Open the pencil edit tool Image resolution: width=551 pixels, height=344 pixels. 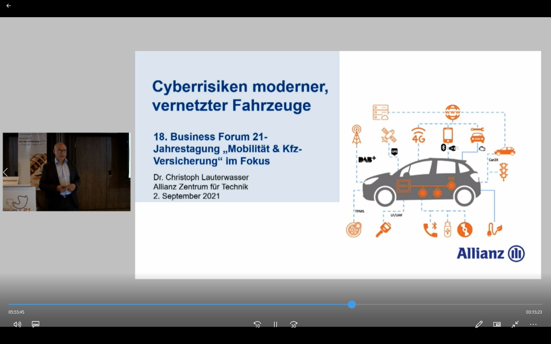tap(479, 324)
